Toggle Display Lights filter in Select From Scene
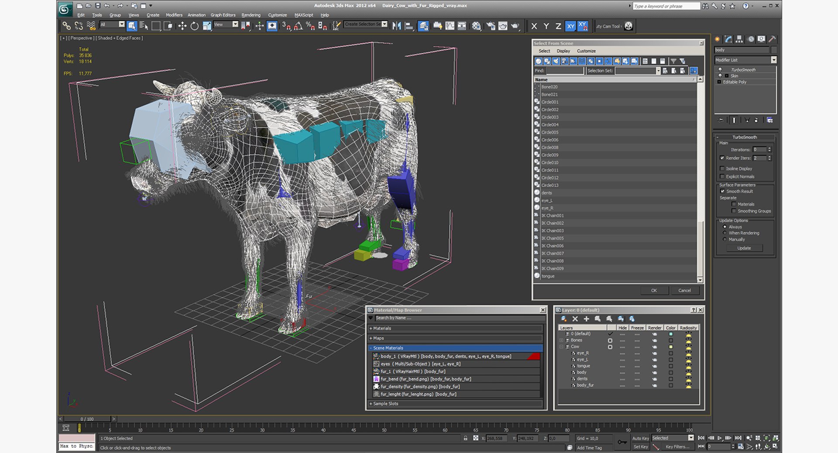The height and width of the screenshot is (453, 838). click(x=556, y=61)
